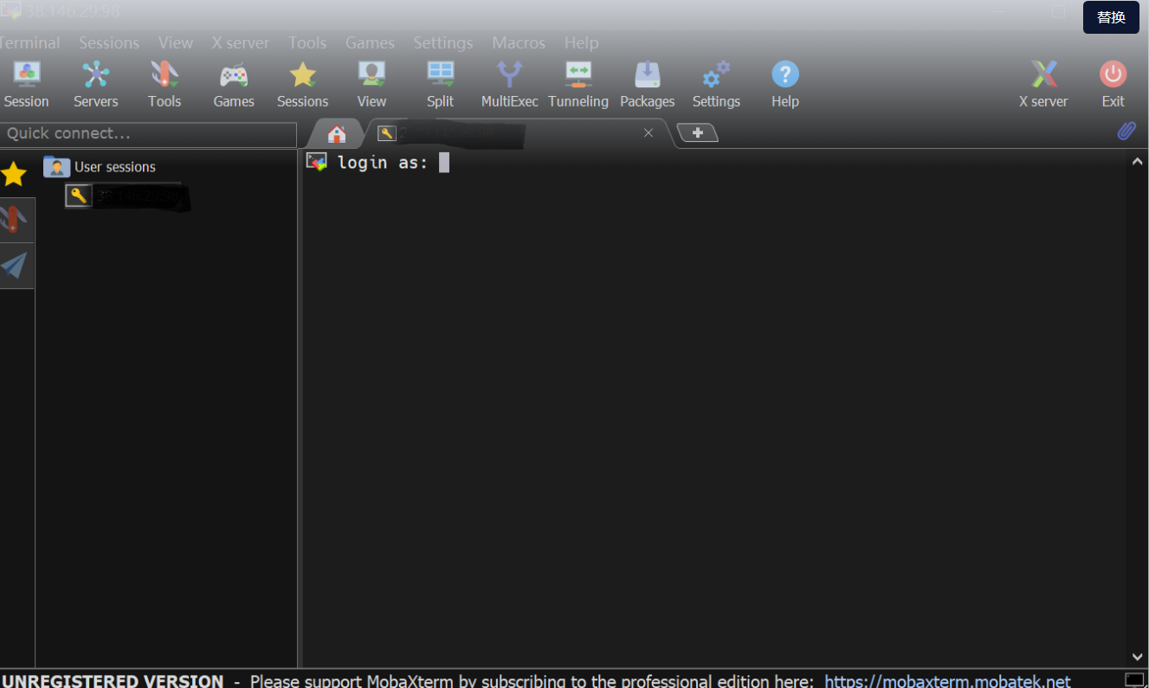Open the mobaxterm.mobatek.net link
The width and height of the screenshot is (1149, 688).
947,680
